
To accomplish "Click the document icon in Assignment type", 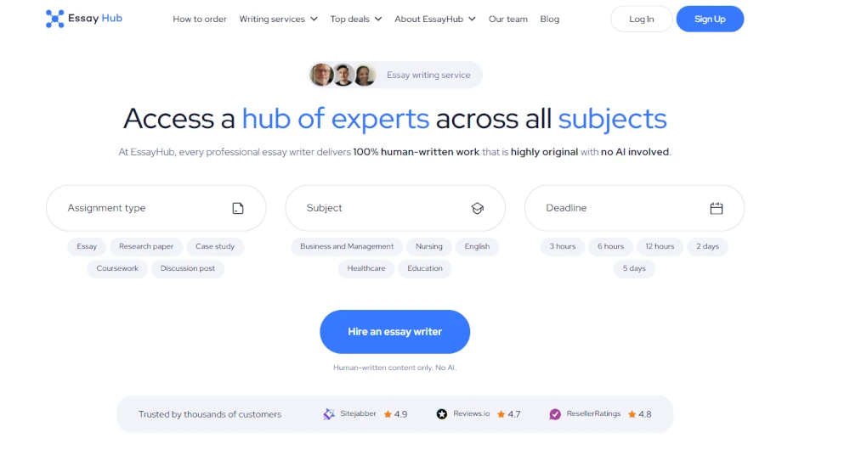I will tap(238, 208).
